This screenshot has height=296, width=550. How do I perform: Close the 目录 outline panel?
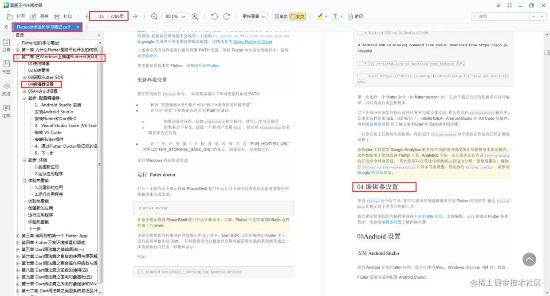click(x=98, y=36)
